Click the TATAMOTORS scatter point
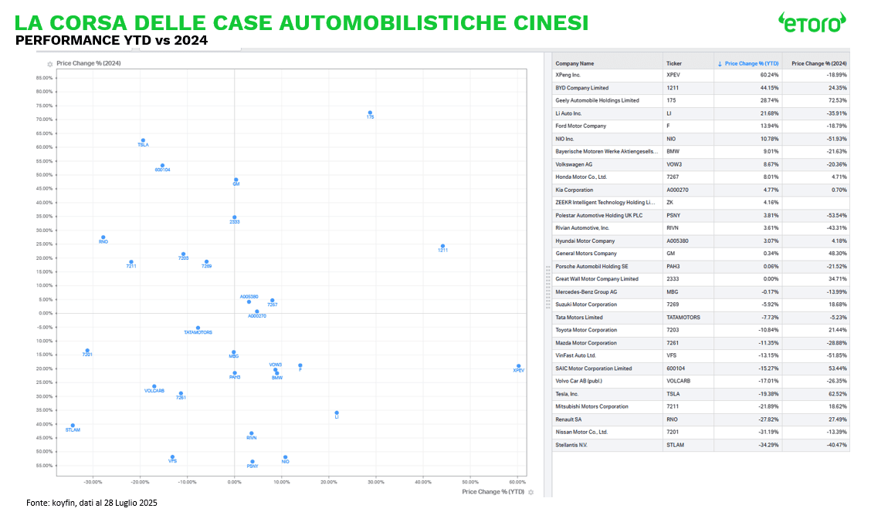 [x=198, y=328]
